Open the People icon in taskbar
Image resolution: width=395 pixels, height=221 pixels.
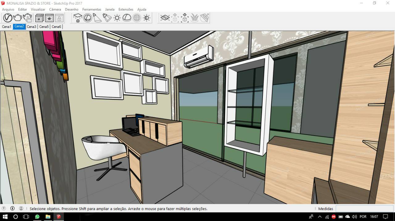(311, 217)
